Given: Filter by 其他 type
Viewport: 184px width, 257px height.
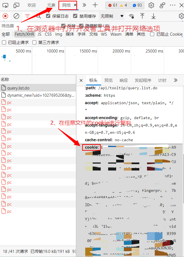Looking at the screenshot, I should click(x=141, y=34).
